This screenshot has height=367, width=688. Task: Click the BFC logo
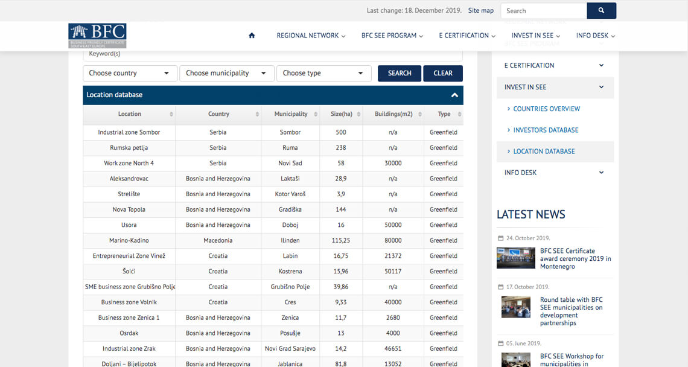point(97,36)
